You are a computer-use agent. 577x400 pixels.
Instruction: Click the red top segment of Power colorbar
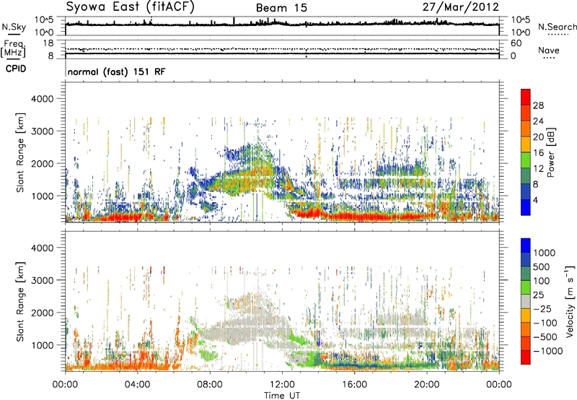tap(526, 97)
